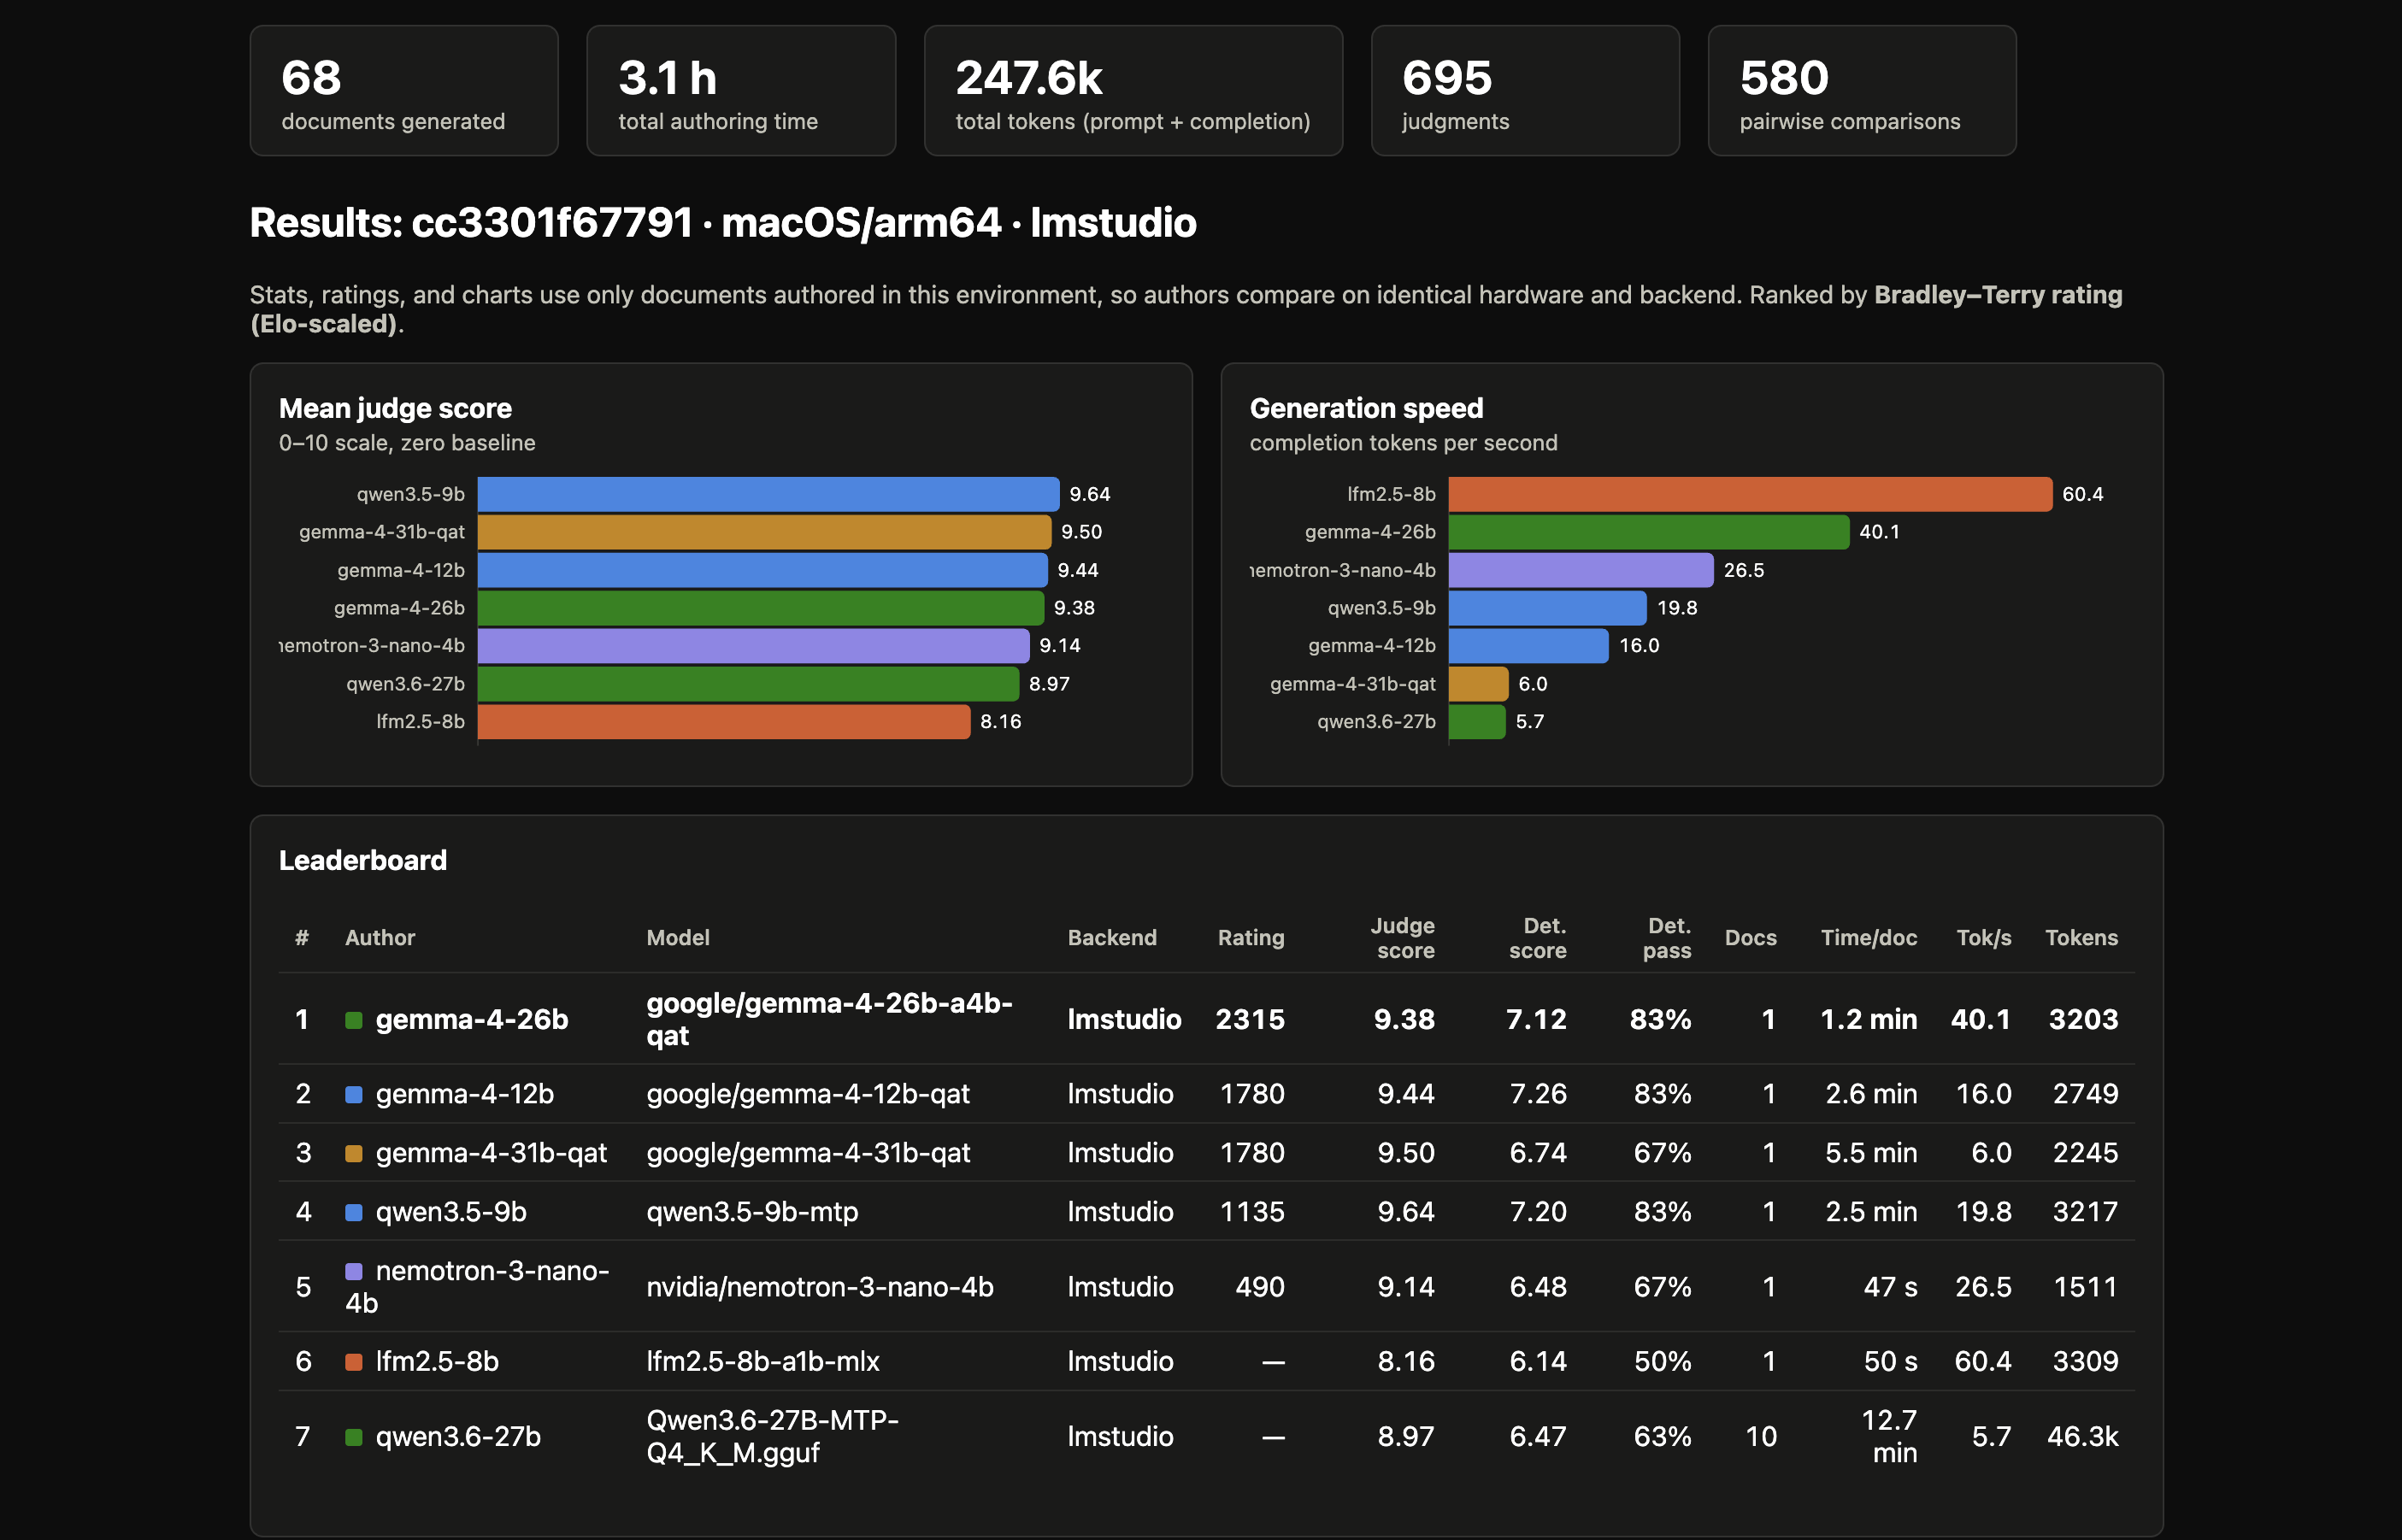Click the gemma-4-26b bar in Mean judge score

[761, 608]
